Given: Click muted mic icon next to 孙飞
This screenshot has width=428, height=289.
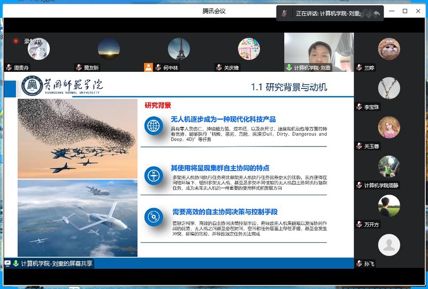Looking at the screenshot, I should tap(359, 263).
